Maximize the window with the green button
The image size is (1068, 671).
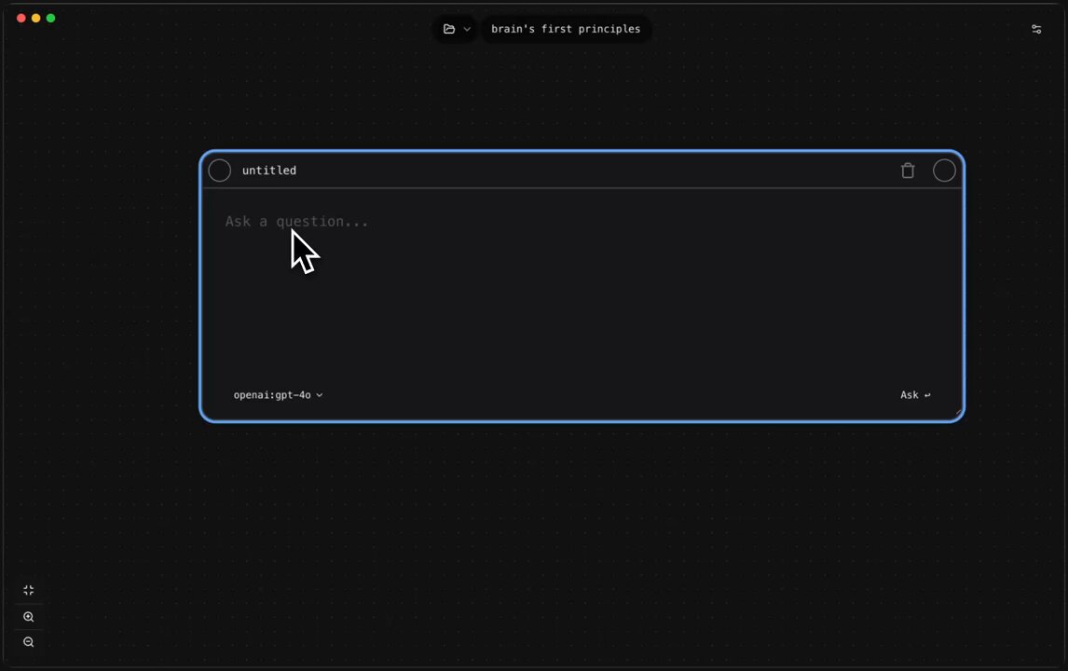coord(51,18)
